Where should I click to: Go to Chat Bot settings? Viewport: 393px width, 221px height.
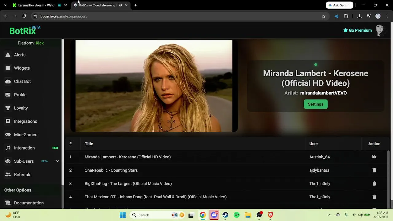(22, 81)
